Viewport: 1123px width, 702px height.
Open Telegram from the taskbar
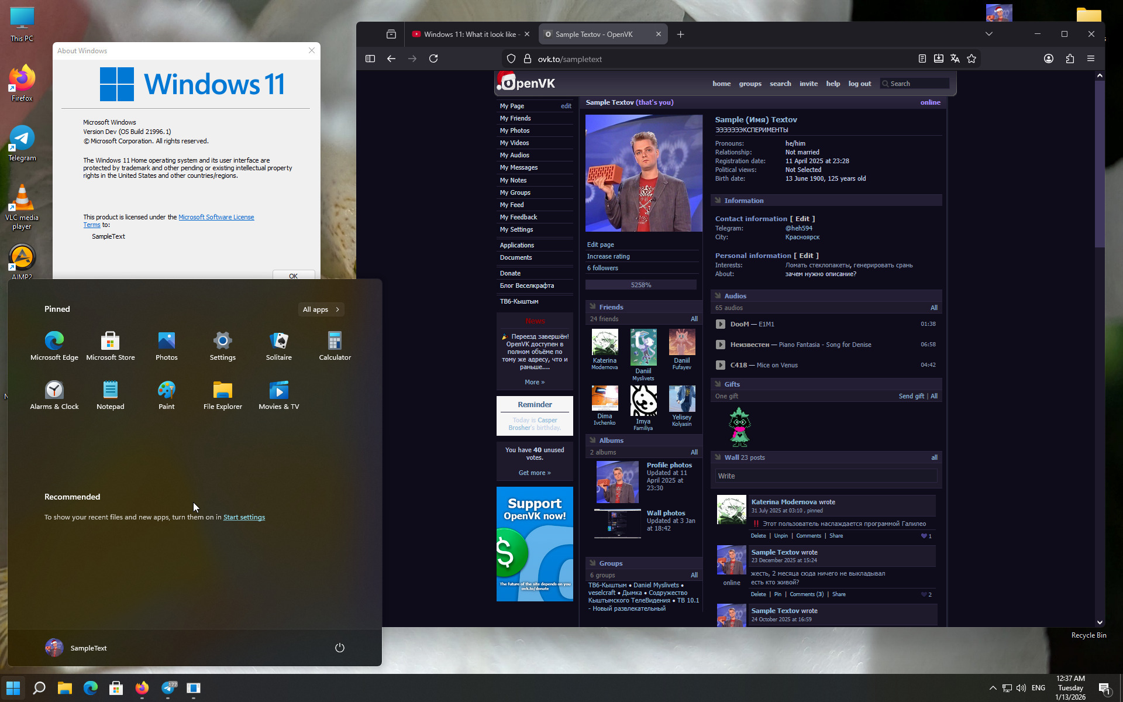pos(168,688)
